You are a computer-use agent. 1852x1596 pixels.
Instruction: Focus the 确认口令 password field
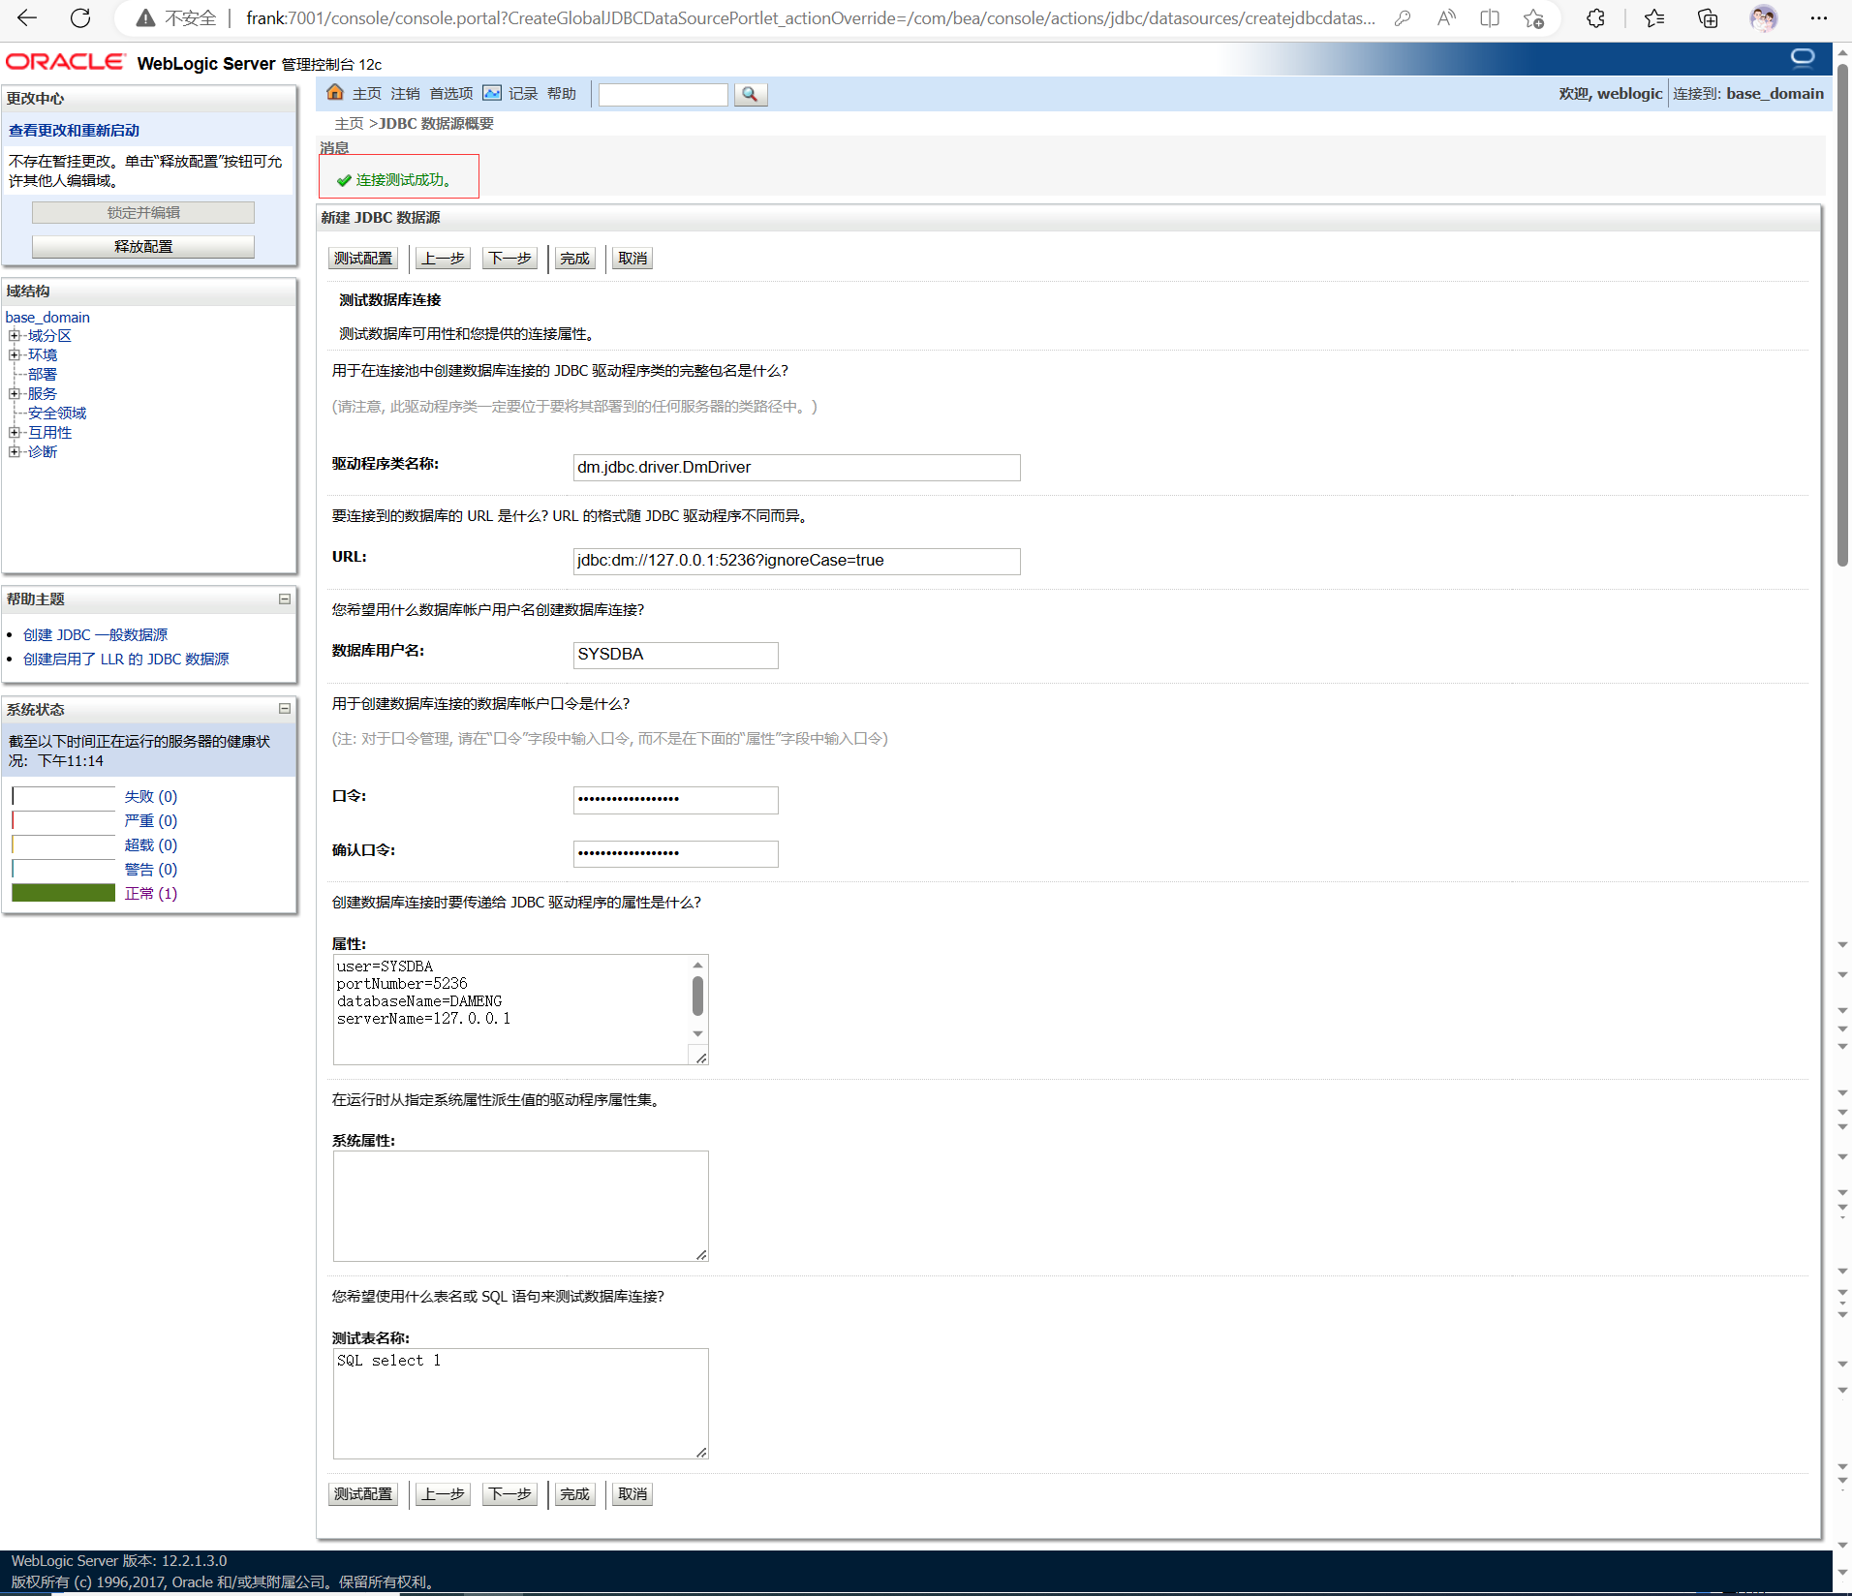(675, 854)
